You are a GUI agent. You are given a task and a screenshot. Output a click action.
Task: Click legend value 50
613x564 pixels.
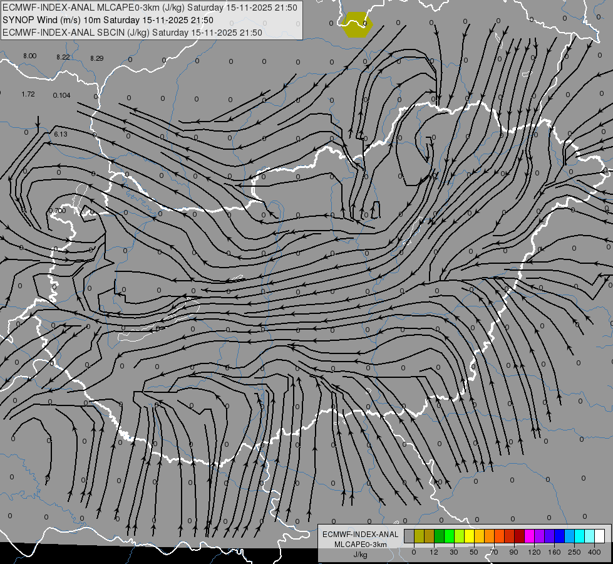click(x=474, y=552)
